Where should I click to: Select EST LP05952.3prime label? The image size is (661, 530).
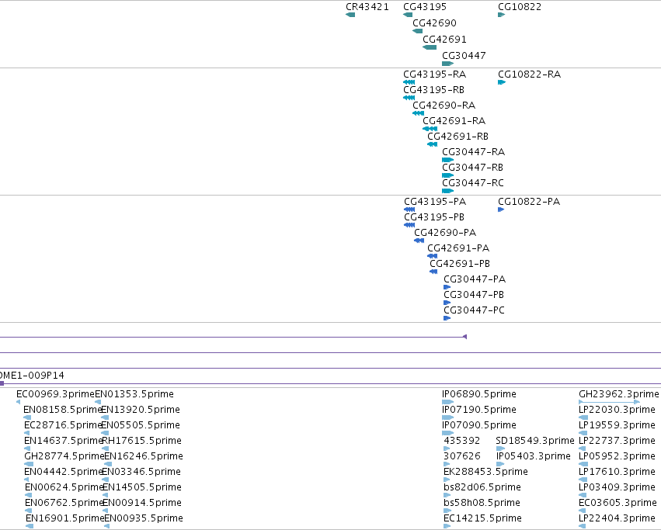(618, 456)
